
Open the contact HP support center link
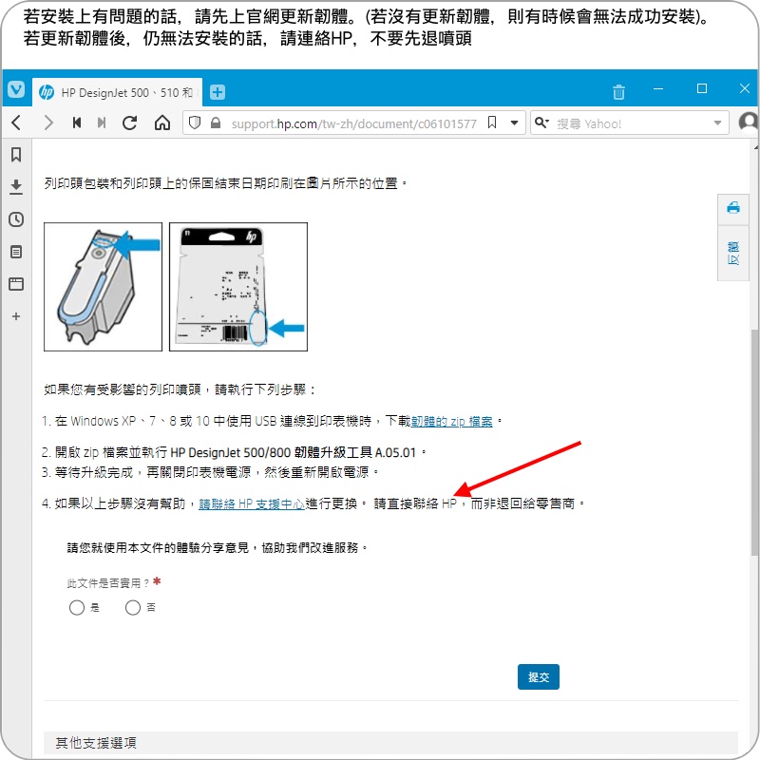252,503
